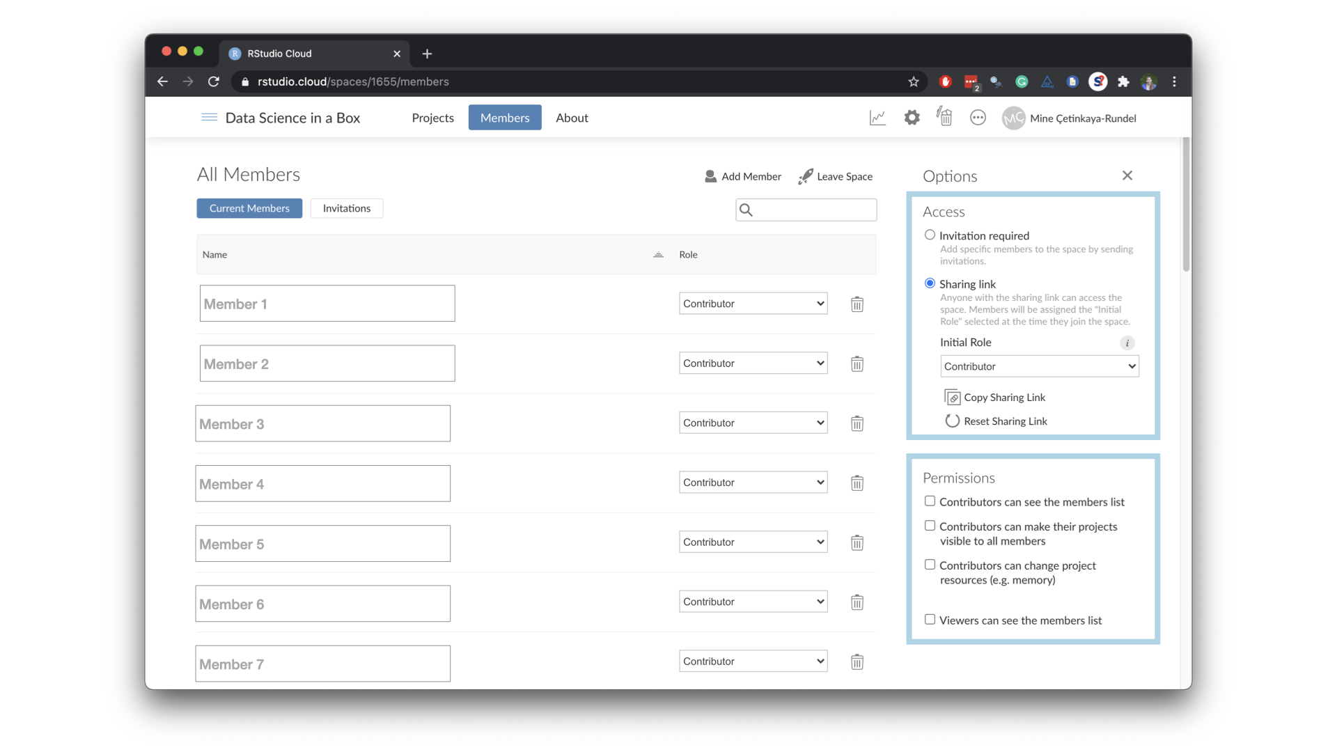The width and height of the screenshot is (1337, 752).
Task: Delete Member 2 with trash icon
Action: pos(857,364)
